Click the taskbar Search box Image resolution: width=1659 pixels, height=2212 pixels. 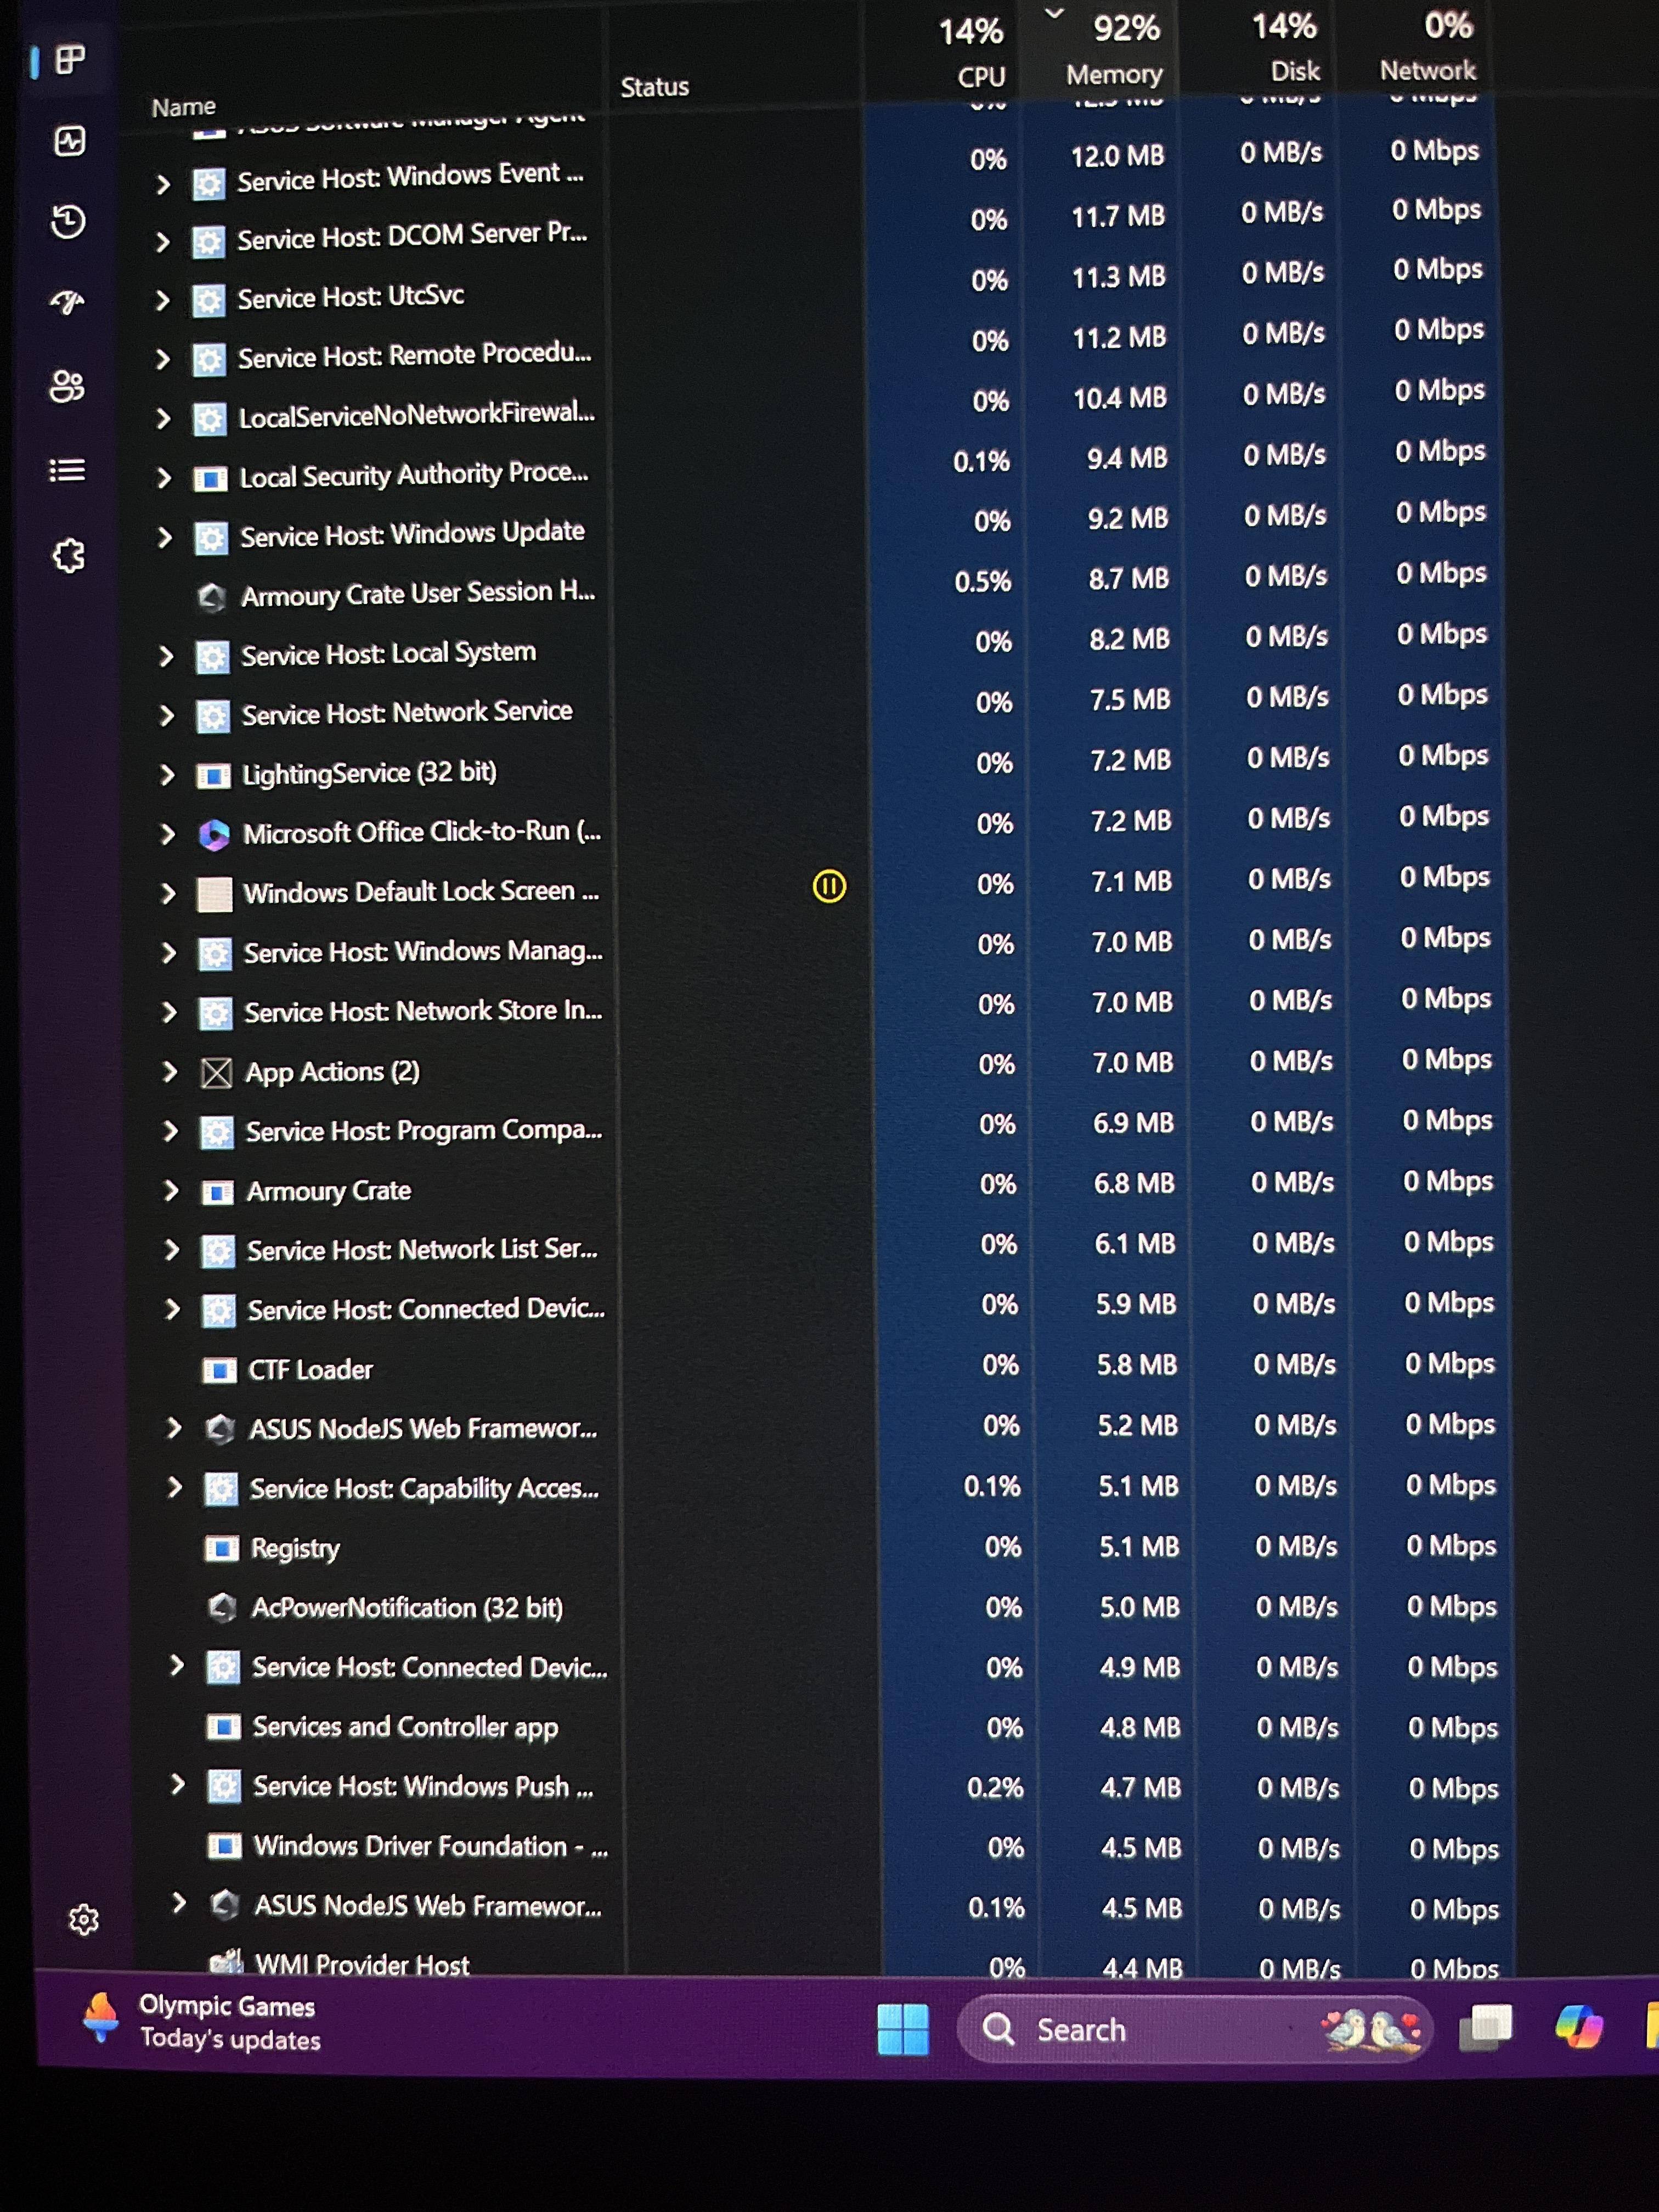pos(1195,2029)
